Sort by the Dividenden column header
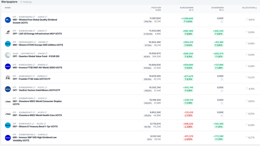 click(217, 9)
